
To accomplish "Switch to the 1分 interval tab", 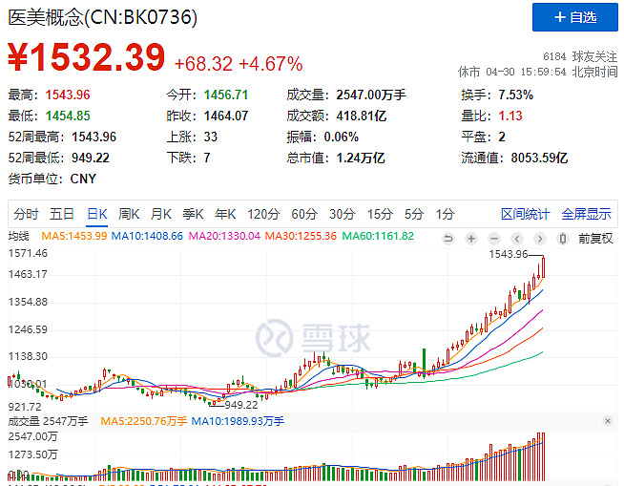I will [446, 214].
